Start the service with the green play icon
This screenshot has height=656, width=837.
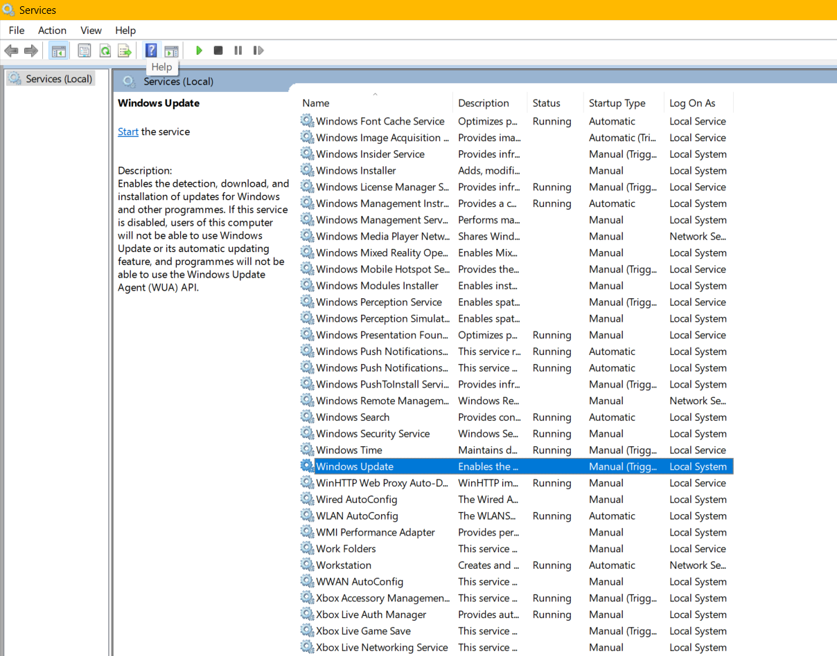click(199, 51)
